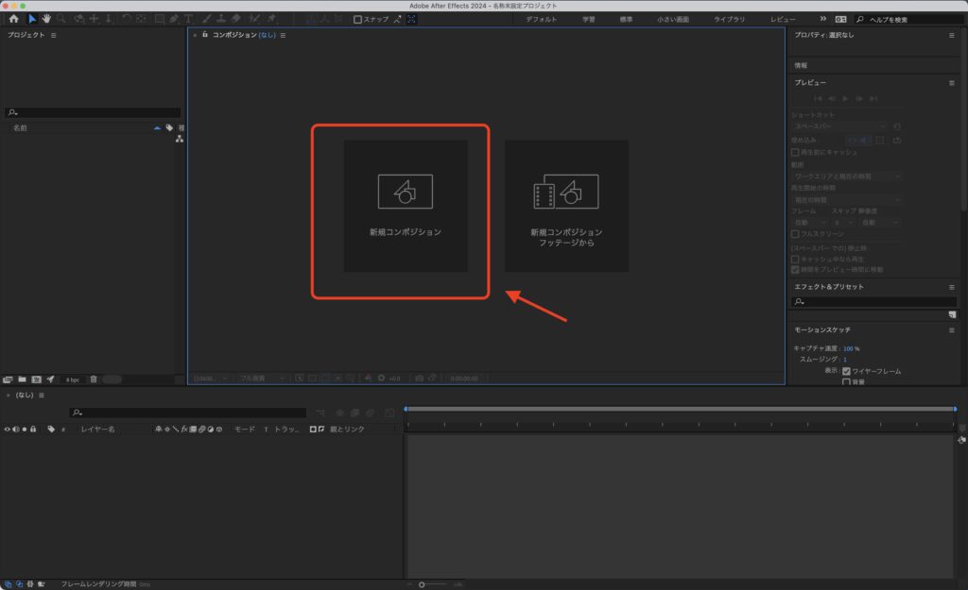
Task: Select the Eraser tool
Action: [235, 19]
